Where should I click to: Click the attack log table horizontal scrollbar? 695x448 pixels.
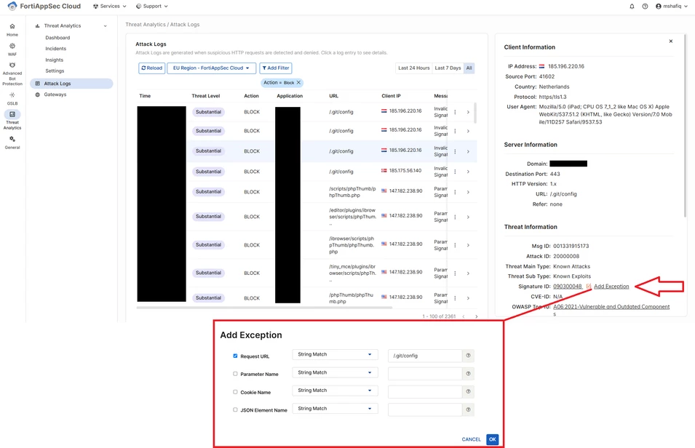click(265, 307)
